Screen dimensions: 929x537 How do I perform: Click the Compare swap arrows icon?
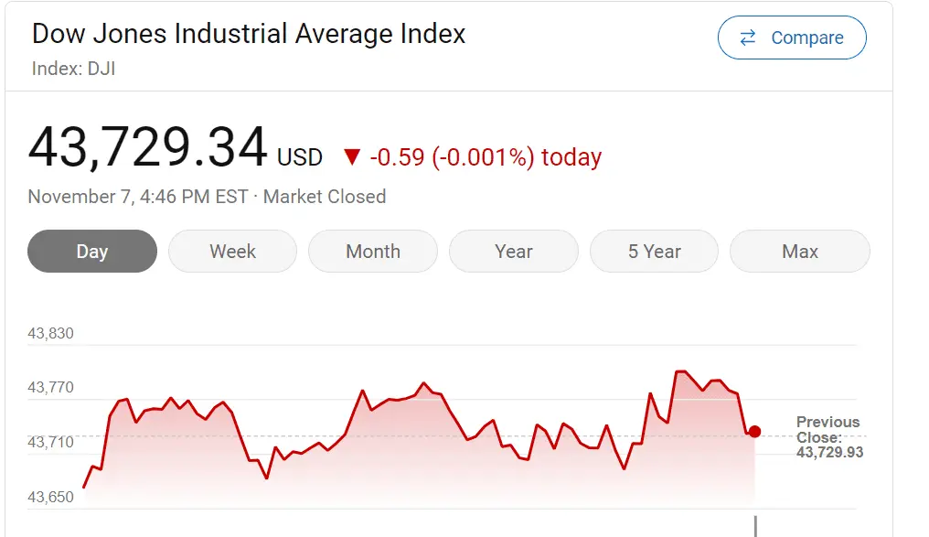pos(748,38)
